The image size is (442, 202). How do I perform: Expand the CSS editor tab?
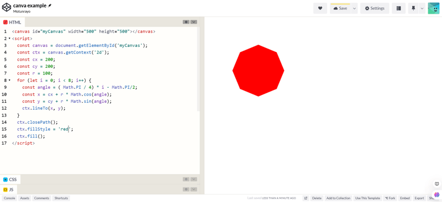click(x=10, y=179)
